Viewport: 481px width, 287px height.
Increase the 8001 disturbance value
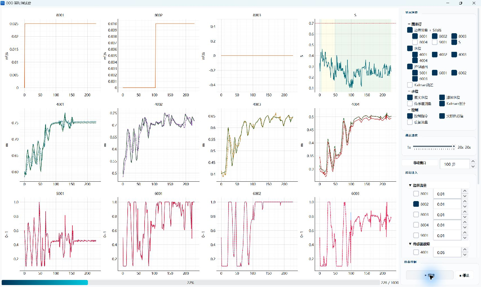coord(465,191)
